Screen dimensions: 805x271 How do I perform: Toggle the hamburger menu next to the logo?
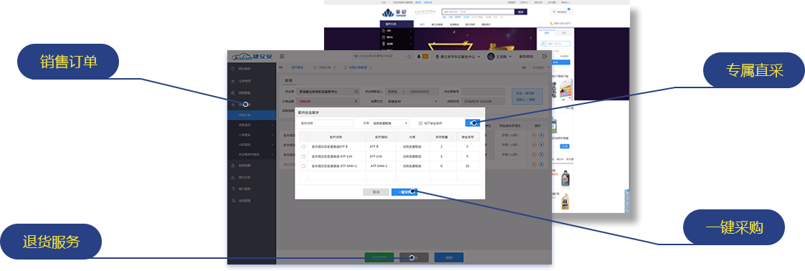click(x=282, y=57)
